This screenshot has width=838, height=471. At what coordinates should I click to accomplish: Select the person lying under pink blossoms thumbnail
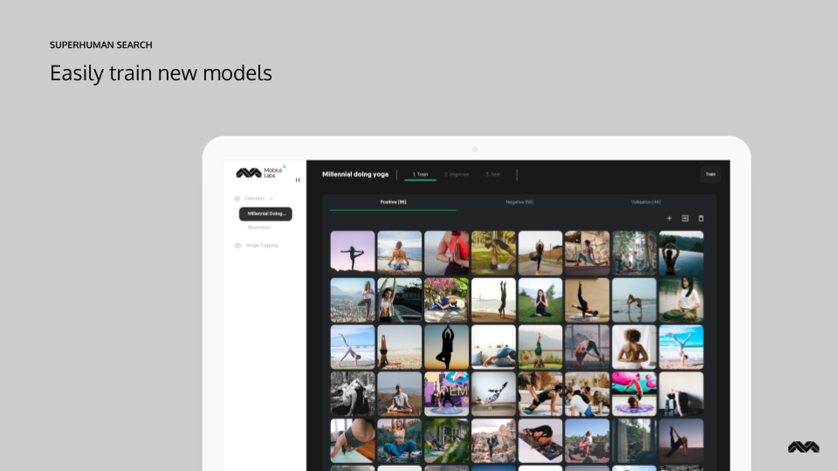[446, 300]
